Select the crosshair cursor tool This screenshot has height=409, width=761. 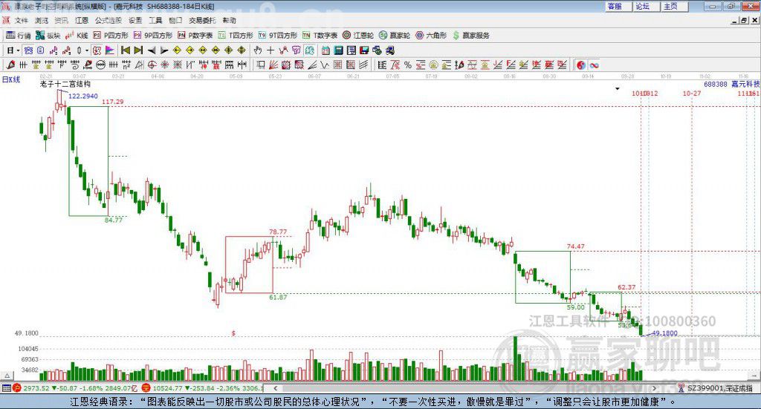click(271, 50)
